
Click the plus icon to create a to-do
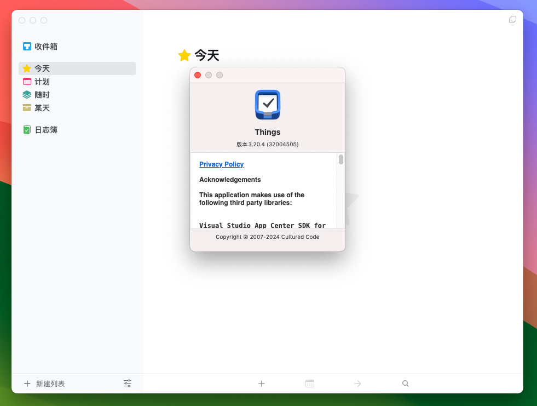point(261,384)
